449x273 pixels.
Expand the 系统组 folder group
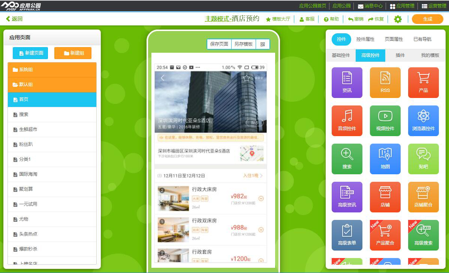52,70
